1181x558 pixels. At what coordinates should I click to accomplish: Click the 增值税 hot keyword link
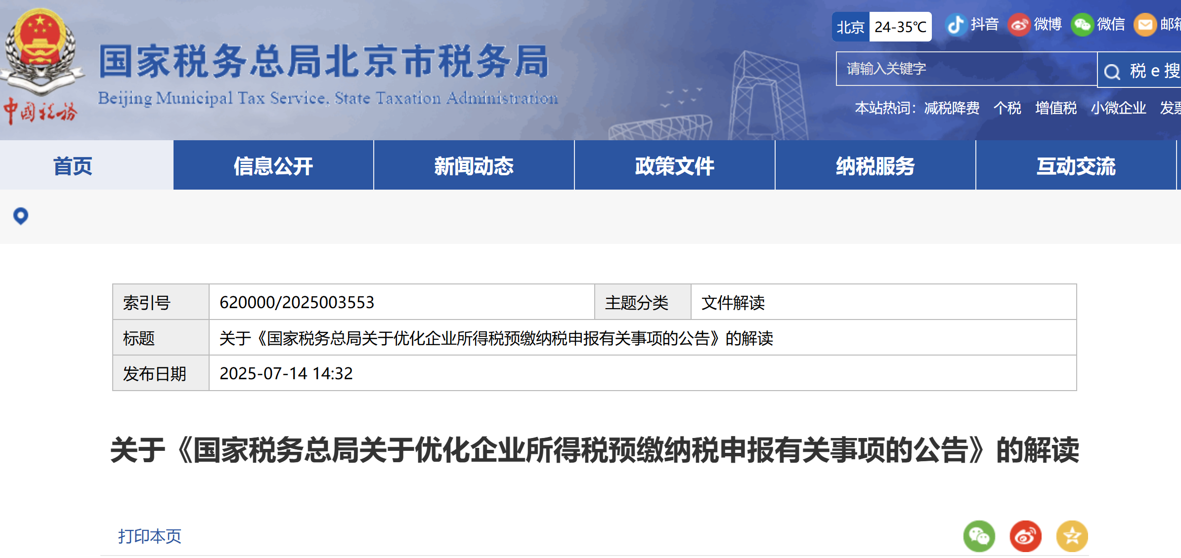point(1055,108)
